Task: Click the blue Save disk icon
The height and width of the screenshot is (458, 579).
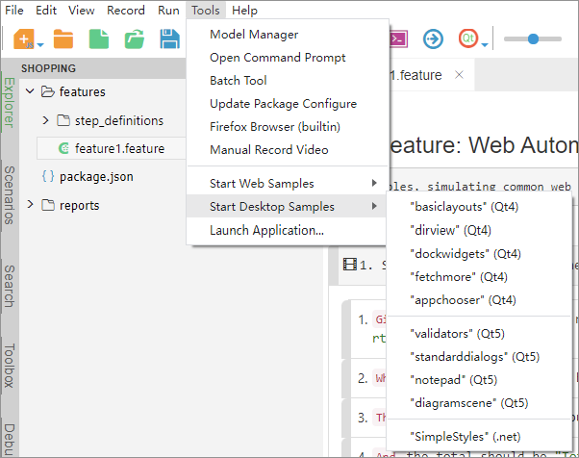Action: point(169,38)
